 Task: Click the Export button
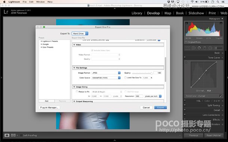click(160, 107)
